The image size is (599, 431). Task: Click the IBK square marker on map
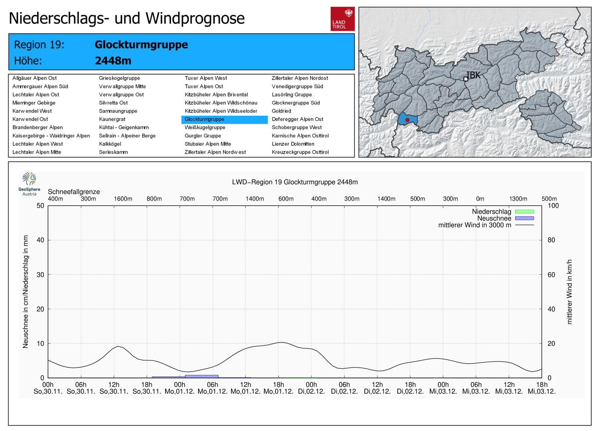pyautogui.click(x=466, y=79)
